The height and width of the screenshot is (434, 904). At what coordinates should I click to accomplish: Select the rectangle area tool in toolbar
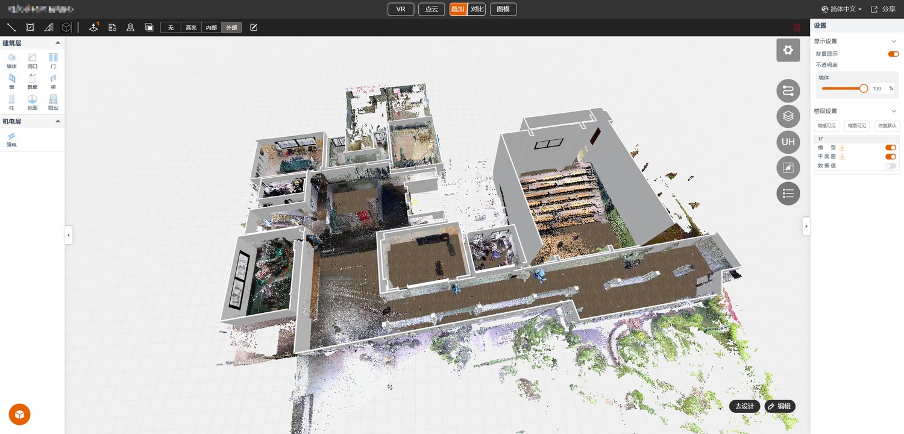30,27
